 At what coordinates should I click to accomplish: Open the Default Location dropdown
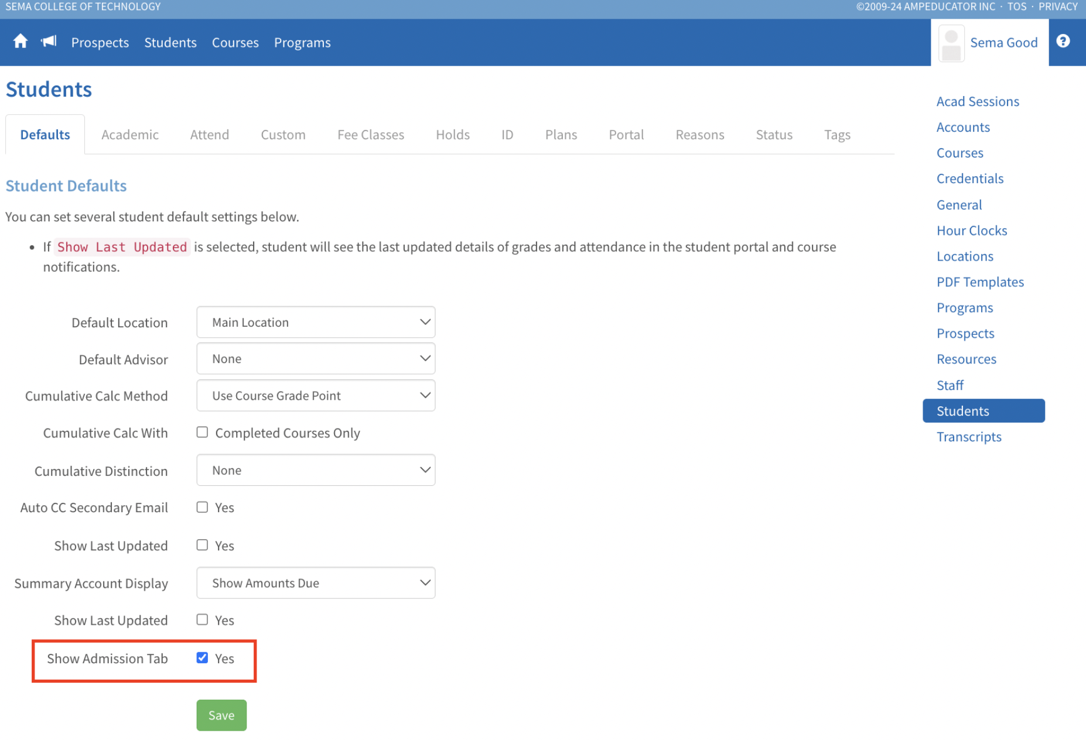(x=316, y=323)
